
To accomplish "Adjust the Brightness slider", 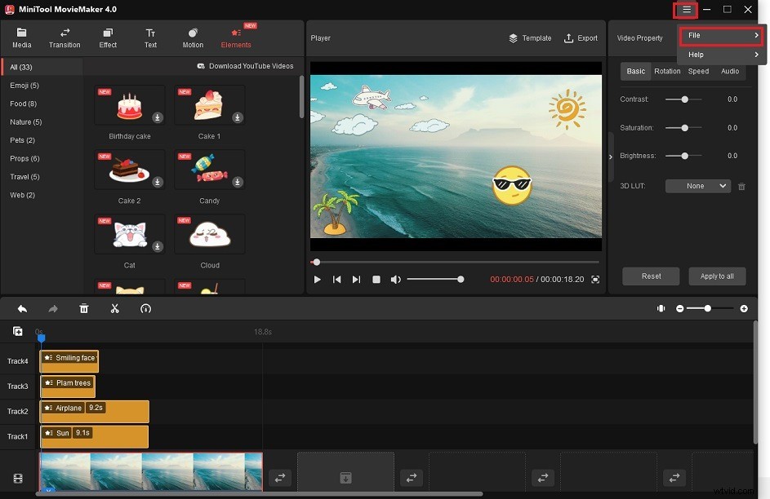I will point(683,156).
